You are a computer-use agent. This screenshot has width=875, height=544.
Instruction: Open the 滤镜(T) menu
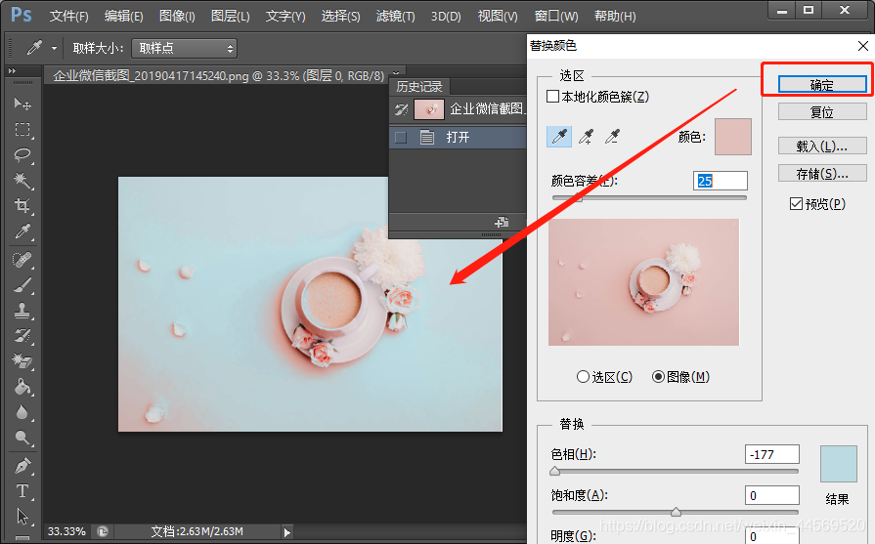point(396,17)
